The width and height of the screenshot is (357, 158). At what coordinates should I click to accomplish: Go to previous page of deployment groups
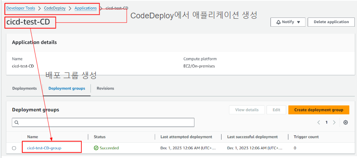319,122
